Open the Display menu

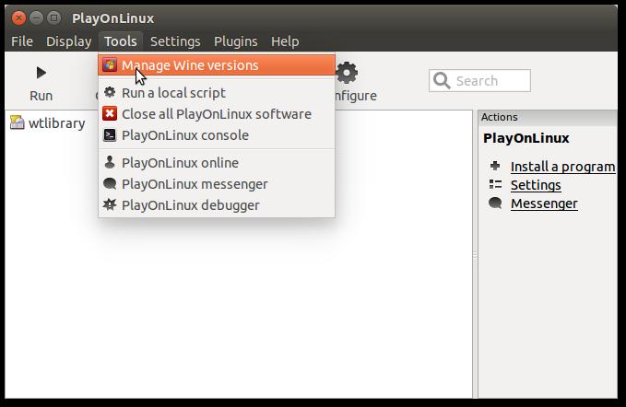[x=69, y=41]
